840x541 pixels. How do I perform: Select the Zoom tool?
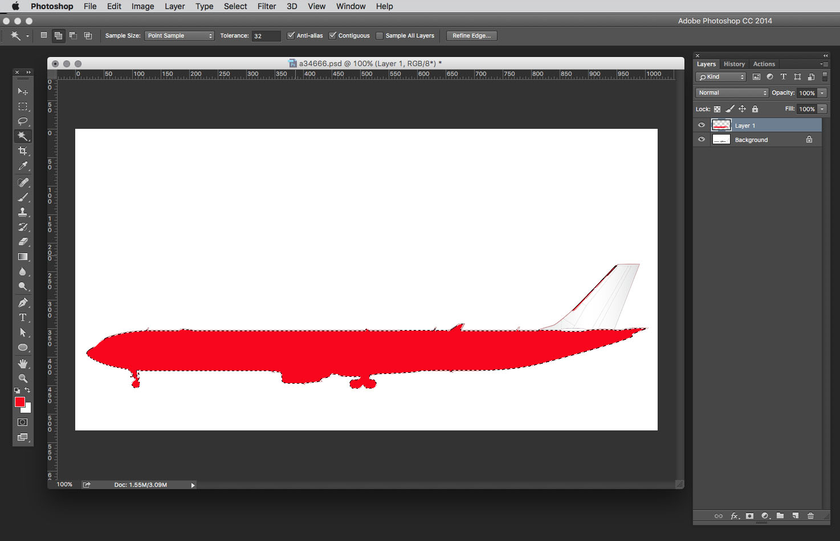(x=23, y=378)
